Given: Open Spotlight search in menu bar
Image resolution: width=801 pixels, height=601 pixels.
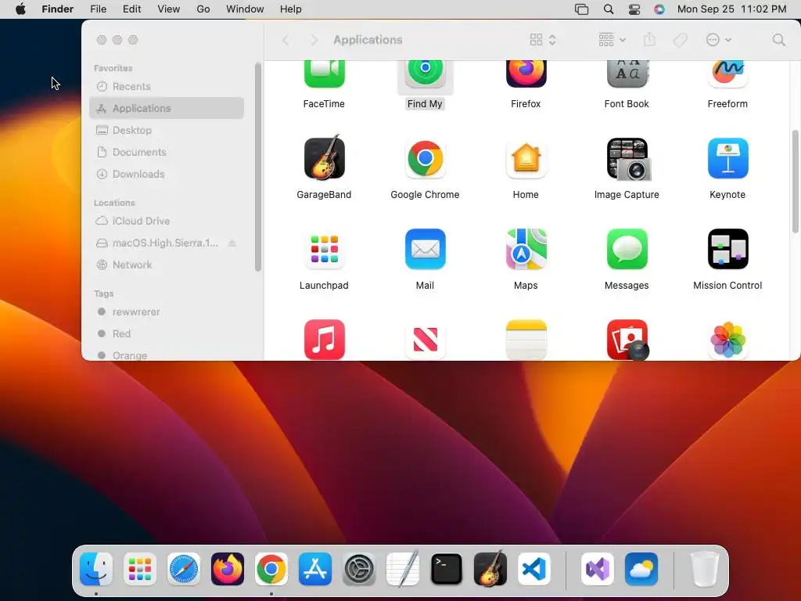Looking at the screenshot, I should (x=609, y=9).
